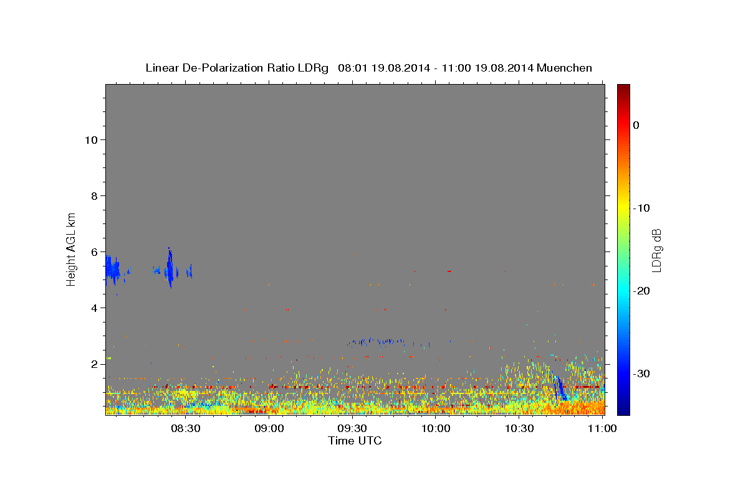Click the plot title 'Linear De-Polarization Ratio LDRg'
The image size is (748, 498).
click(237, 68)
